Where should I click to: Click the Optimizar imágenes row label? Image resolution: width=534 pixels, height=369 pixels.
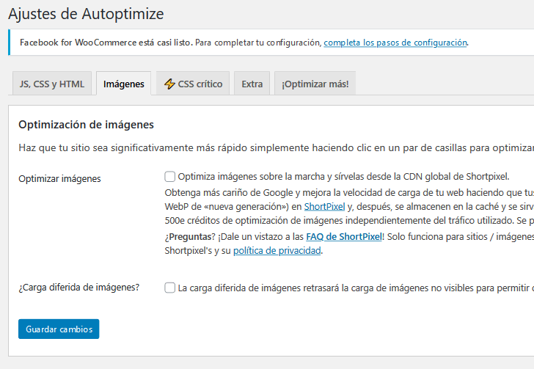coord(59,178)
